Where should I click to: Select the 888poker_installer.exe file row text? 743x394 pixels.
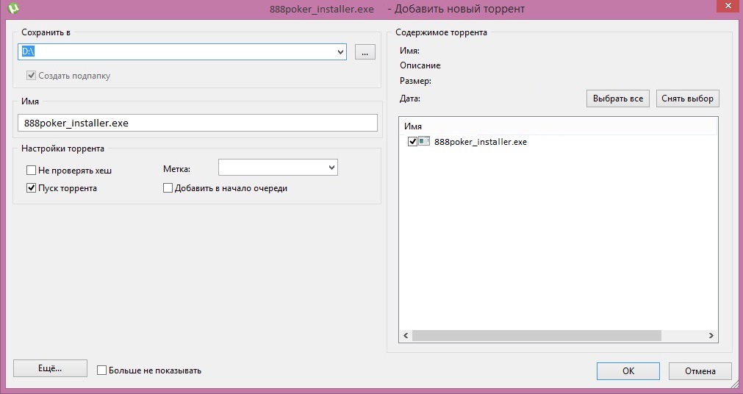[481, 142]
